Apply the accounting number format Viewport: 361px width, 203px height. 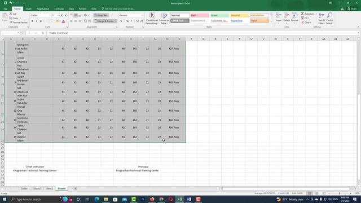[x=121, y=21]
